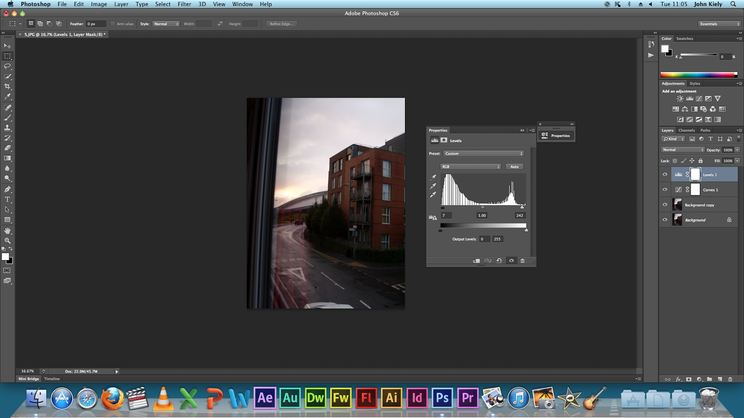Click the collapsed Properties panel button
This screenshot has height=418, width=744.
556,136
